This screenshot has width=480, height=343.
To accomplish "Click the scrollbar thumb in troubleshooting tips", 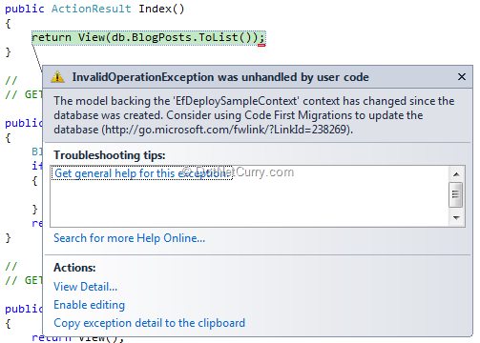I will tap(456, 194).
